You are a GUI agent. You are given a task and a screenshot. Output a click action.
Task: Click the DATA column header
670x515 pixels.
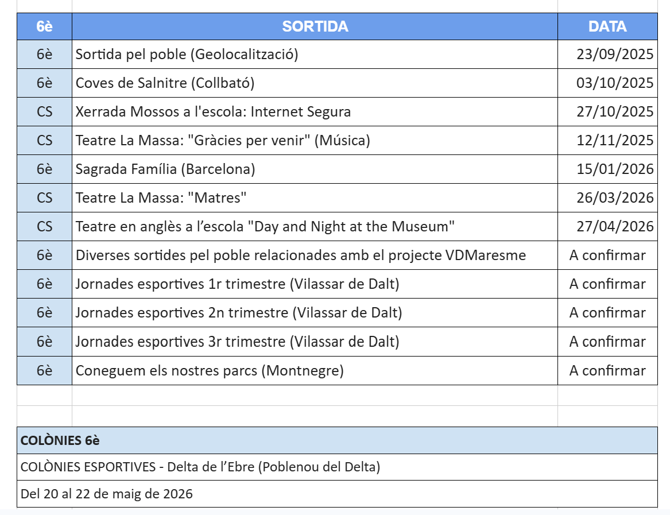pyautogui.click(x=607, y=26)
